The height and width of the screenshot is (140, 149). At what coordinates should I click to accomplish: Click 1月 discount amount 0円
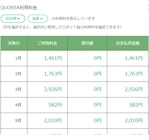[x=97, y=58]
